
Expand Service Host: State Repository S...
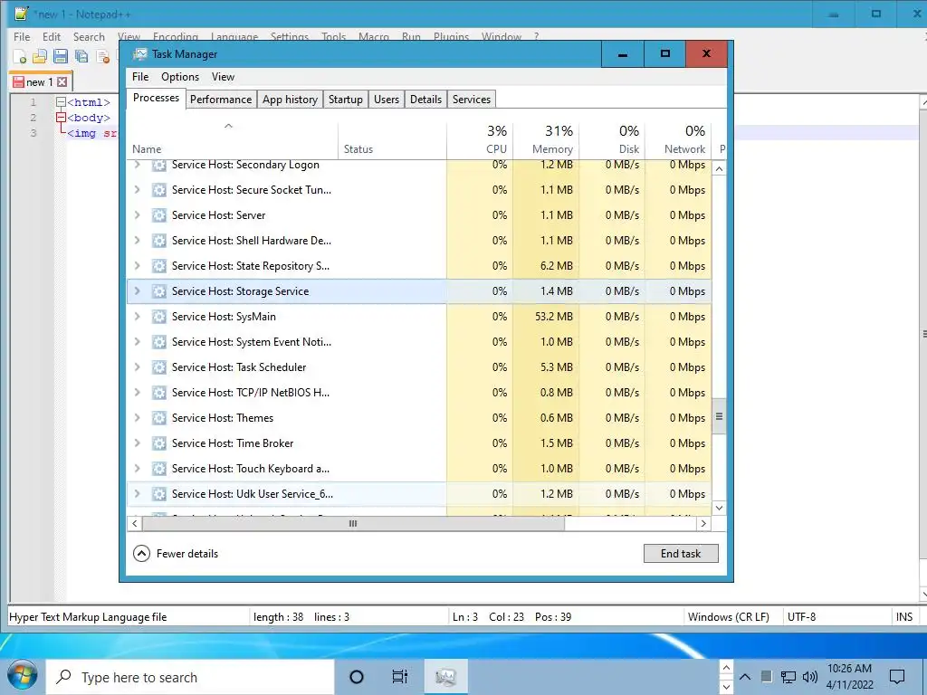pos(138,266)
